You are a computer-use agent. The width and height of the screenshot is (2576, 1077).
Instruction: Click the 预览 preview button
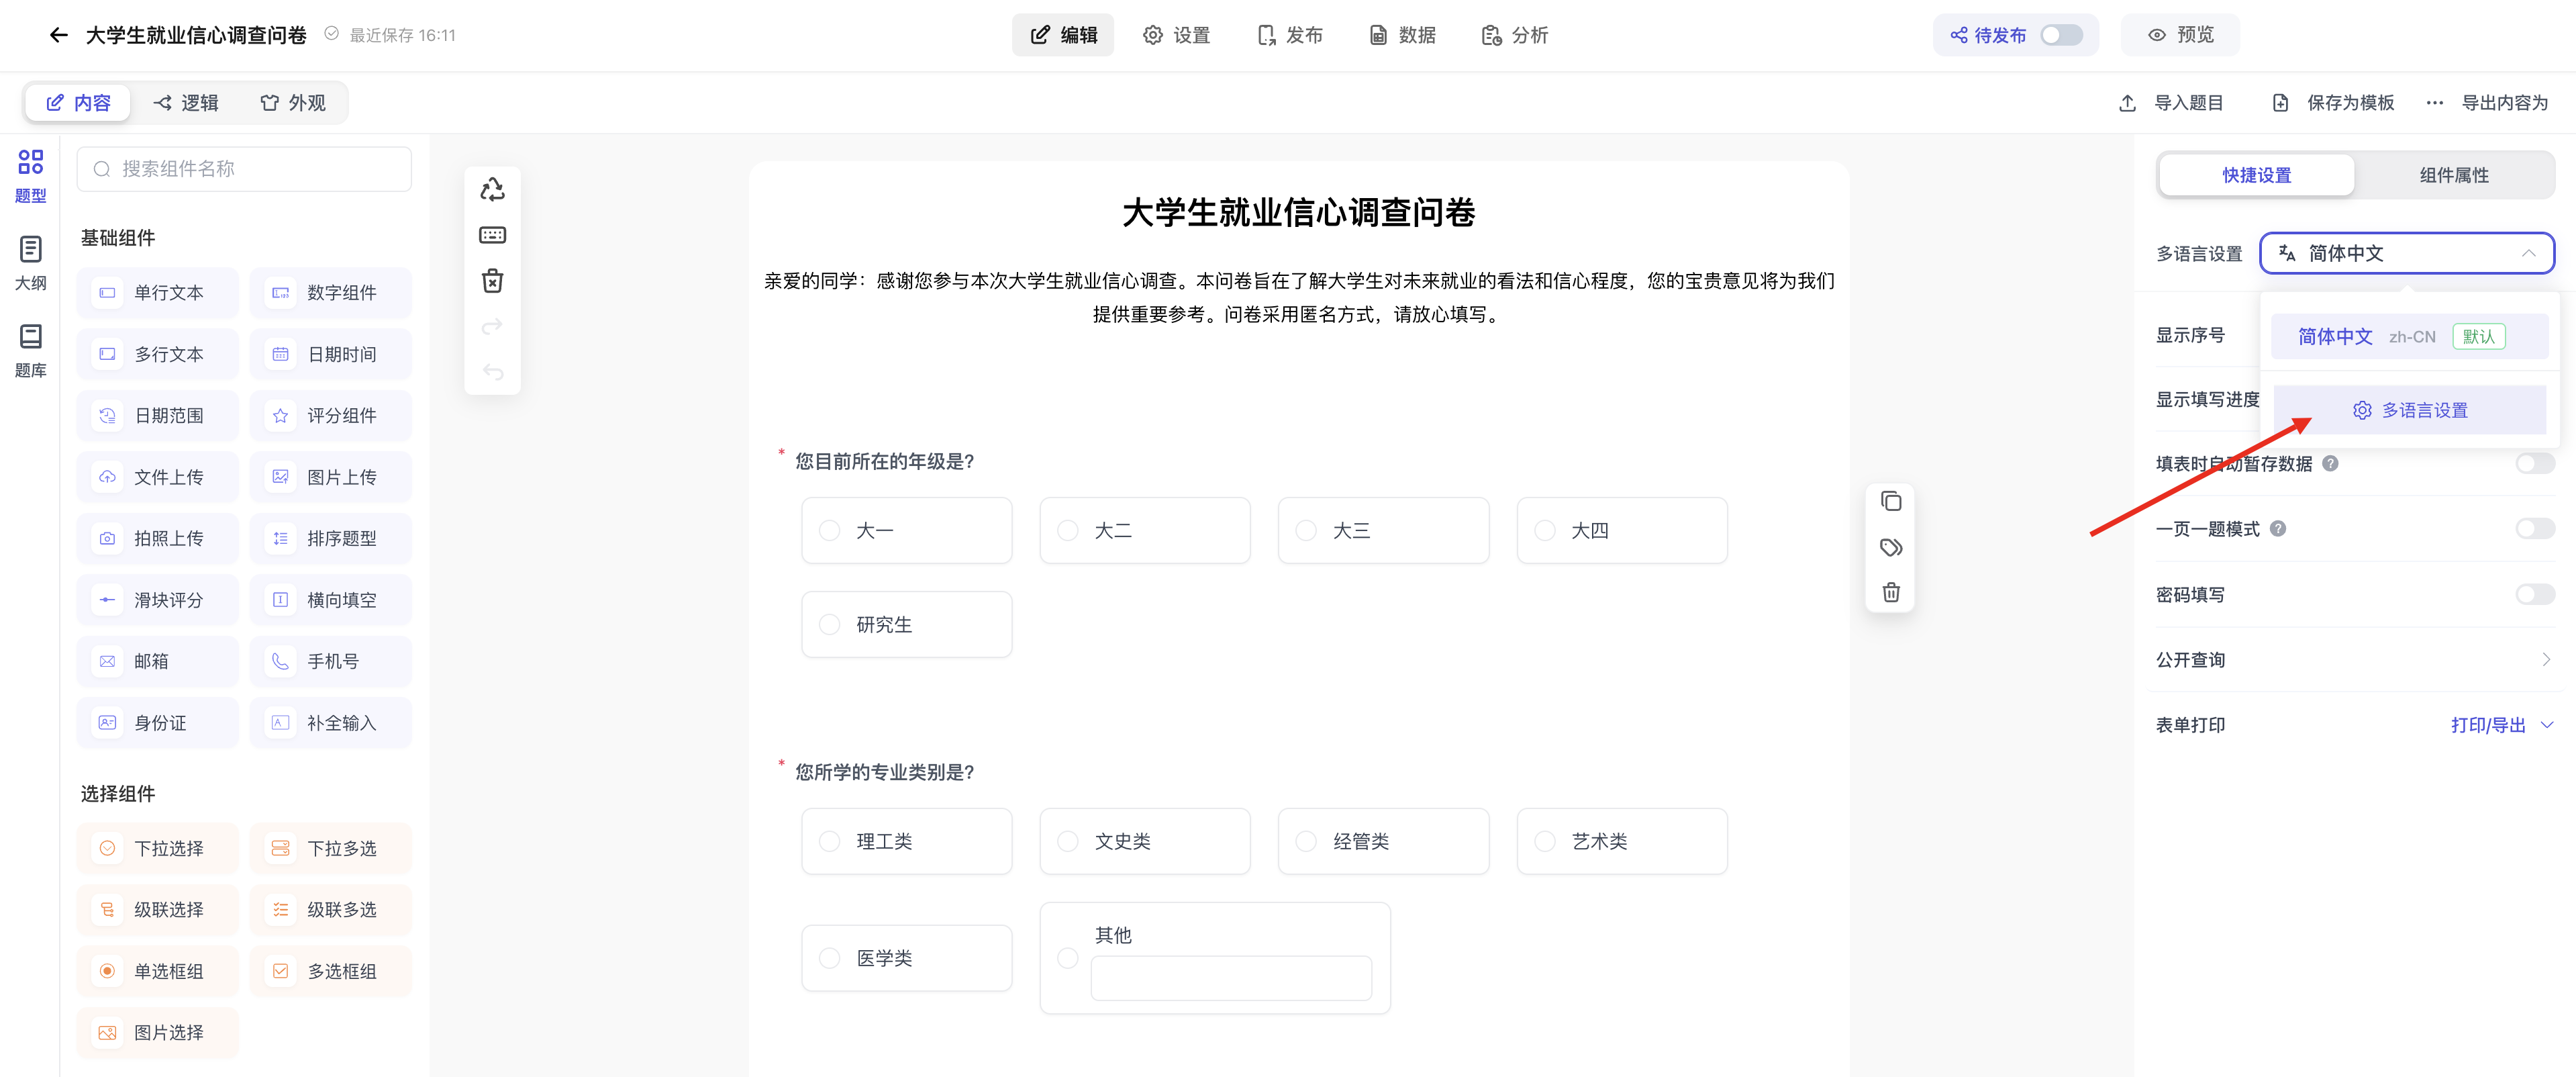point(2181,35)
